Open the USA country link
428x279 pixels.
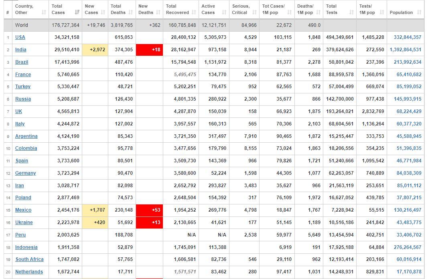pos(20,37)
